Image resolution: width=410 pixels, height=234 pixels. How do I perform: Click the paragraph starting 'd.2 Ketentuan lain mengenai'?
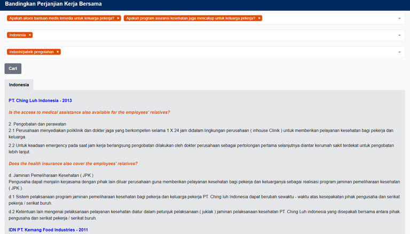(204, 215)
